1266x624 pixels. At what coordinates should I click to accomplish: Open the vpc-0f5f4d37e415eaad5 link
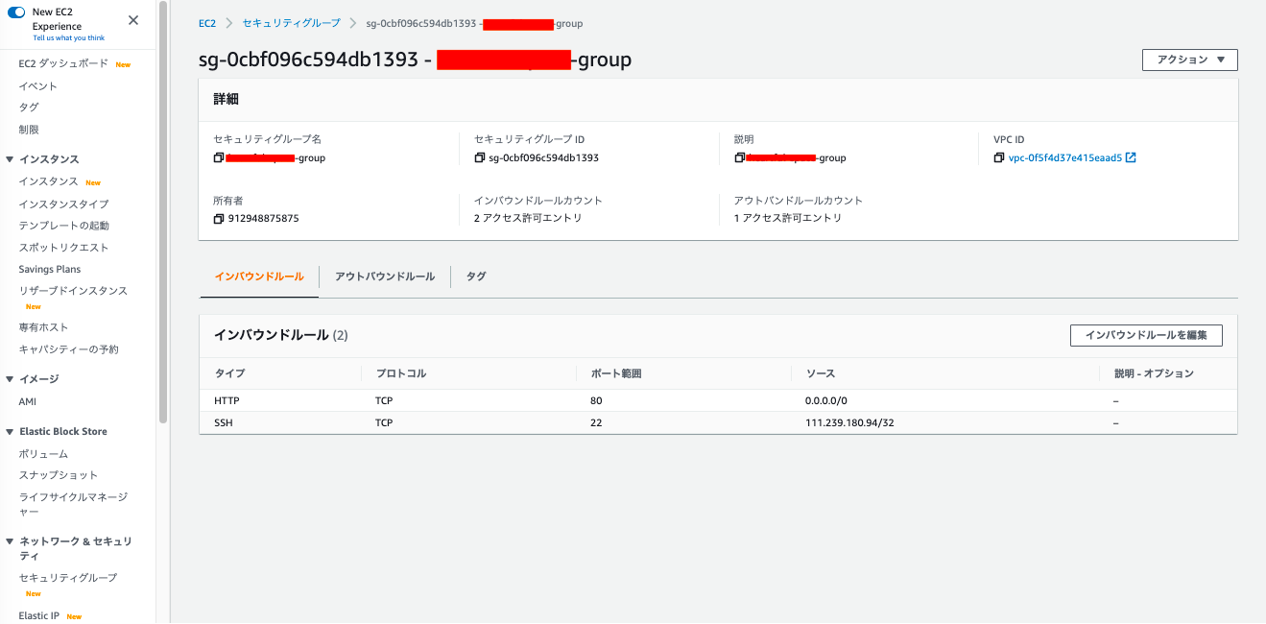click(x=1064, y=157)
